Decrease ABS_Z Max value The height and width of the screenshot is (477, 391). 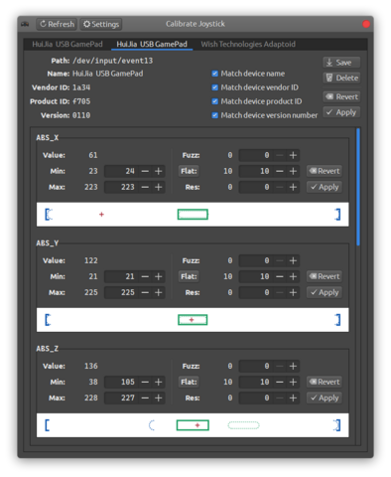coord(145,397)
